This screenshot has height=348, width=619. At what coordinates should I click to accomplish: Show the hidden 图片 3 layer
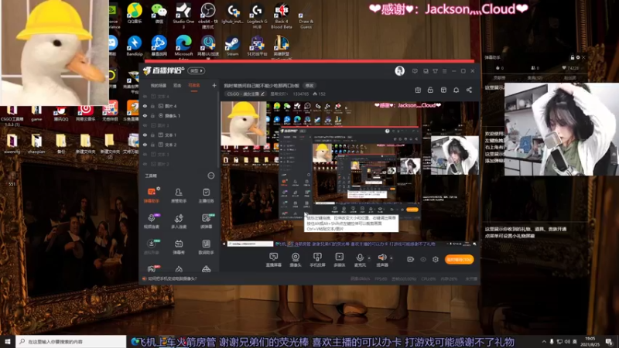[x=145, y=125]
